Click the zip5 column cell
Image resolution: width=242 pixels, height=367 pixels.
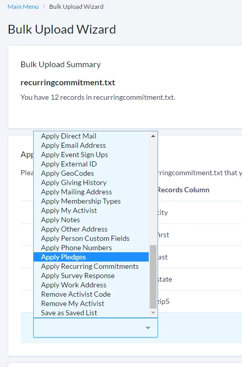(x=163, y=301)
